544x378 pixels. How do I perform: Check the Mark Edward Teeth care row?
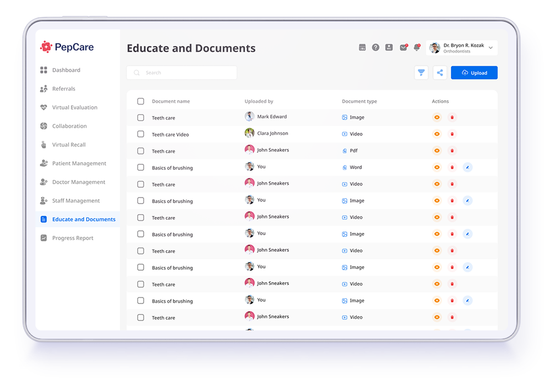click(141, 117)
